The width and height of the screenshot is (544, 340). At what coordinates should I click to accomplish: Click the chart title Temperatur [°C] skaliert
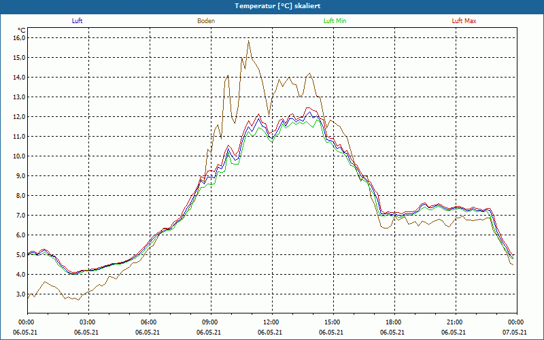point(277,6)
